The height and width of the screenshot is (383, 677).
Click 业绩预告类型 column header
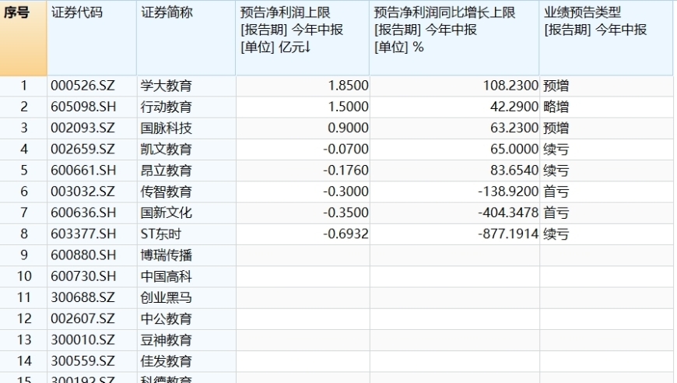[x=606, y=38]
